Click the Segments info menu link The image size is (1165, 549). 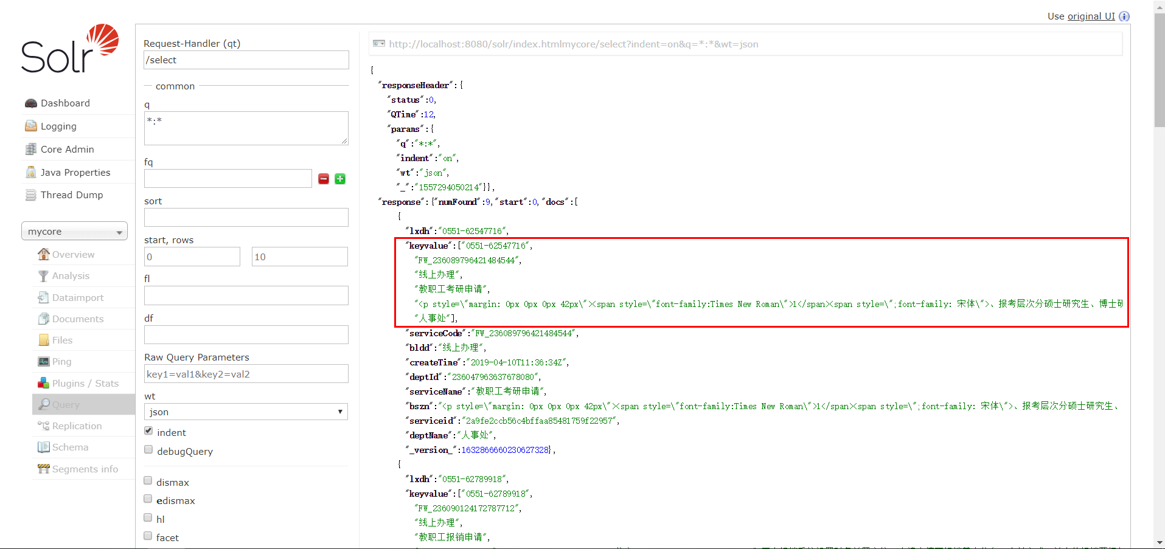[x=85, y=469]
